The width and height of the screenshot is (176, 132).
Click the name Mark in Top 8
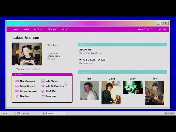click(133, 79)
